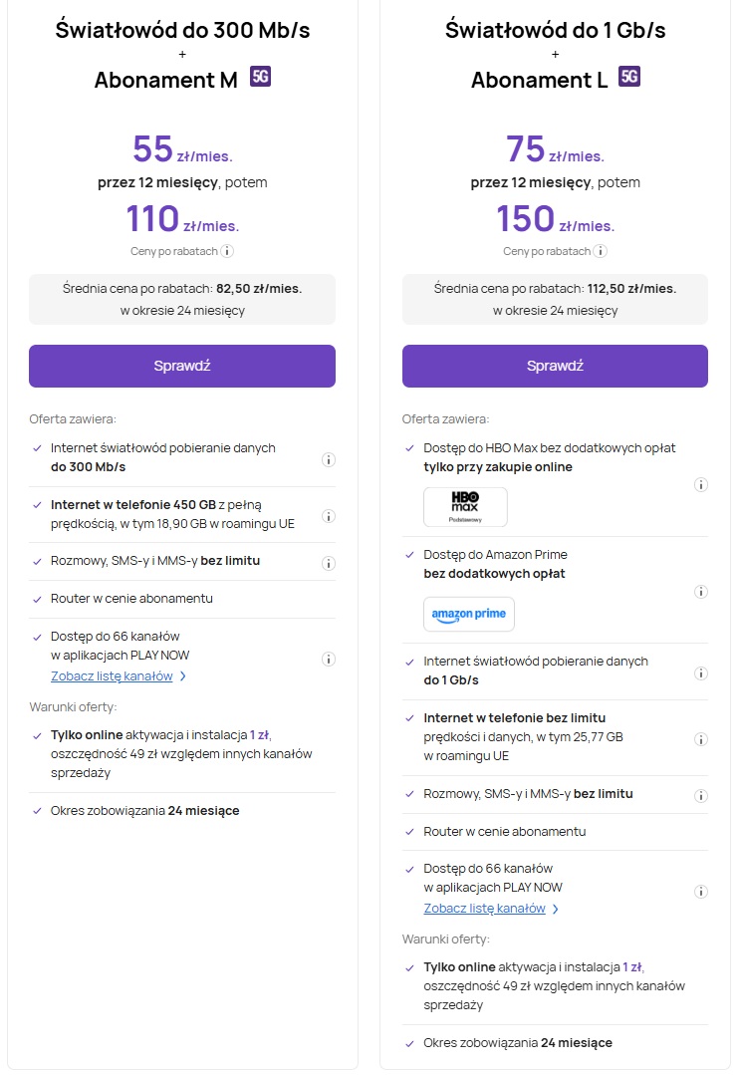
Task: Click info icon next to 300 Mb/s fiber download
Action: pos(329,460)
